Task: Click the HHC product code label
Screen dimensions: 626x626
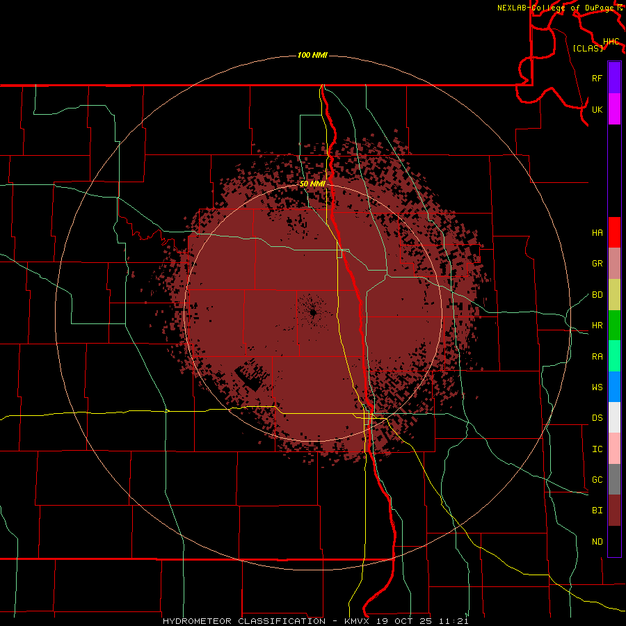Action: [611, 42]
